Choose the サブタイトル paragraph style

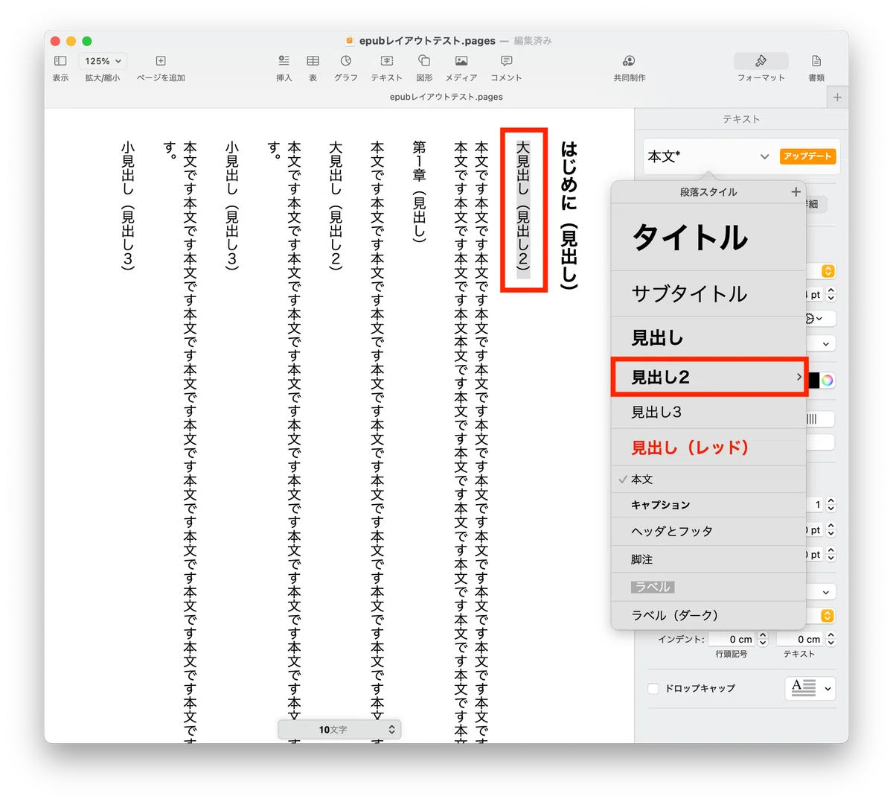pos(708,293)
